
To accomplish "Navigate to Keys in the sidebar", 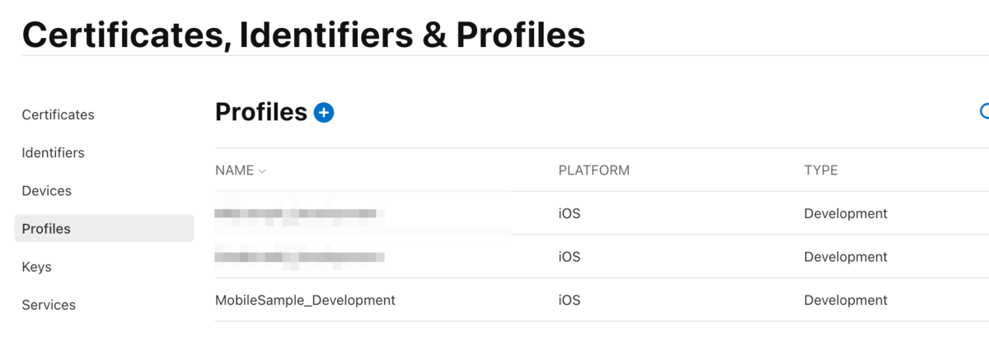I will coord(36,267).
